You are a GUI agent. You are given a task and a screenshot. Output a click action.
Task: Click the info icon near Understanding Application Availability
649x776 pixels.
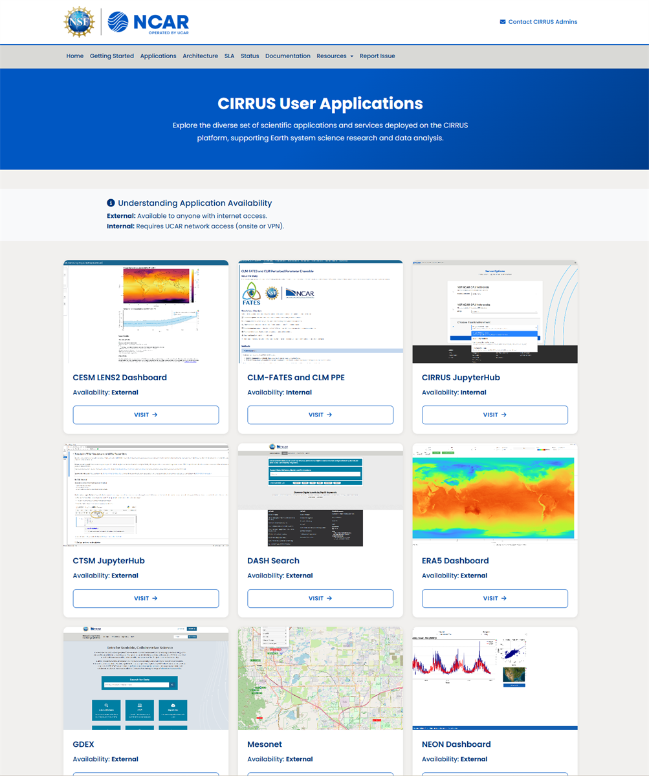click(111, 202)
